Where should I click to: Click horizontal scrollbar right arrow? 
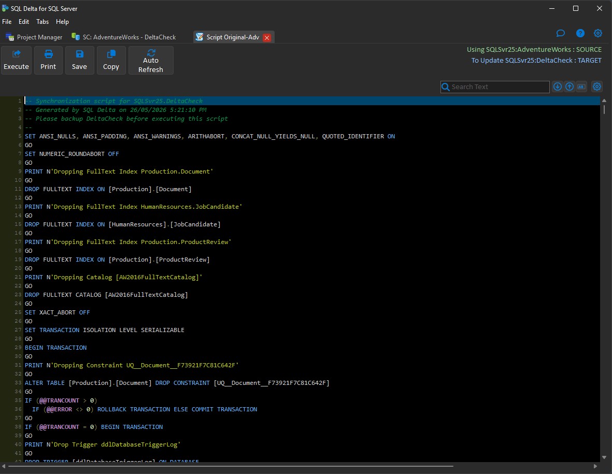click(x=595, y=466)
